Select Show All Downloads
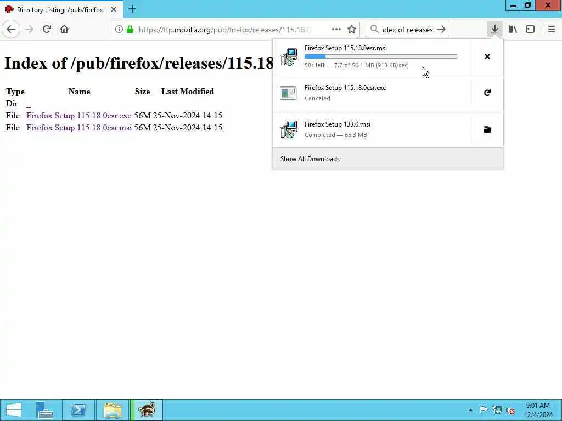This screenshot has height=421, width=562. coord(310,159)
